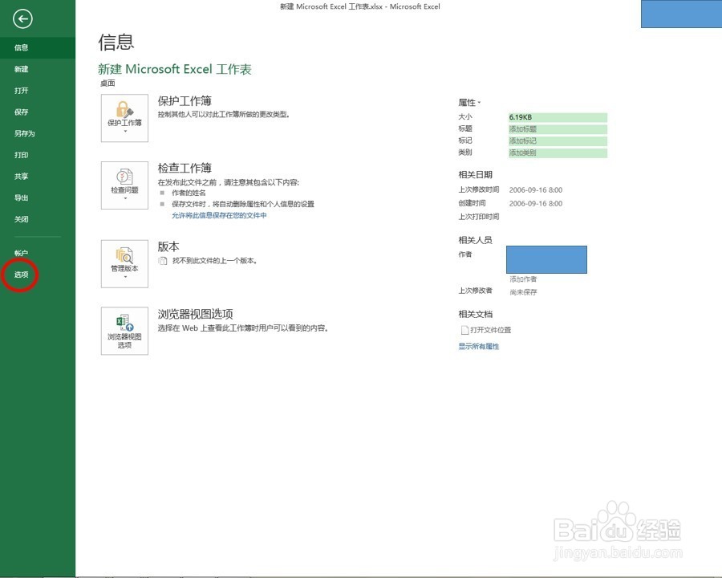
Task: Click the 允许将此信息保存在您的文件中 link
Action: 219,215
